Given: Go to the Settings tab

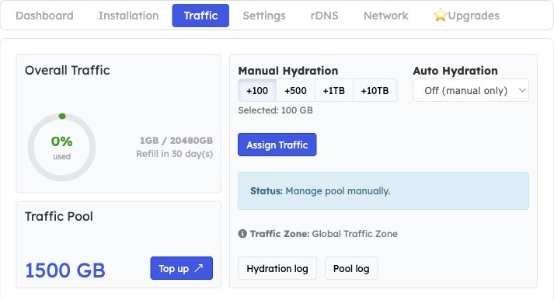Looking at the screenshot, I should [264, 16].
